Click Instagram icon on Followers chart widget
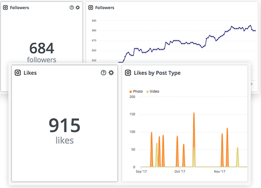This screenshot has height=188, width=261. [x=91, y=7]
